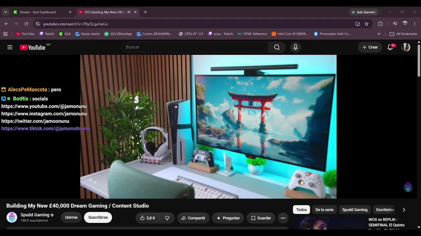Close the YouTube video tab
This screenshot has height=236, width=421.
[x=136, y=12]
